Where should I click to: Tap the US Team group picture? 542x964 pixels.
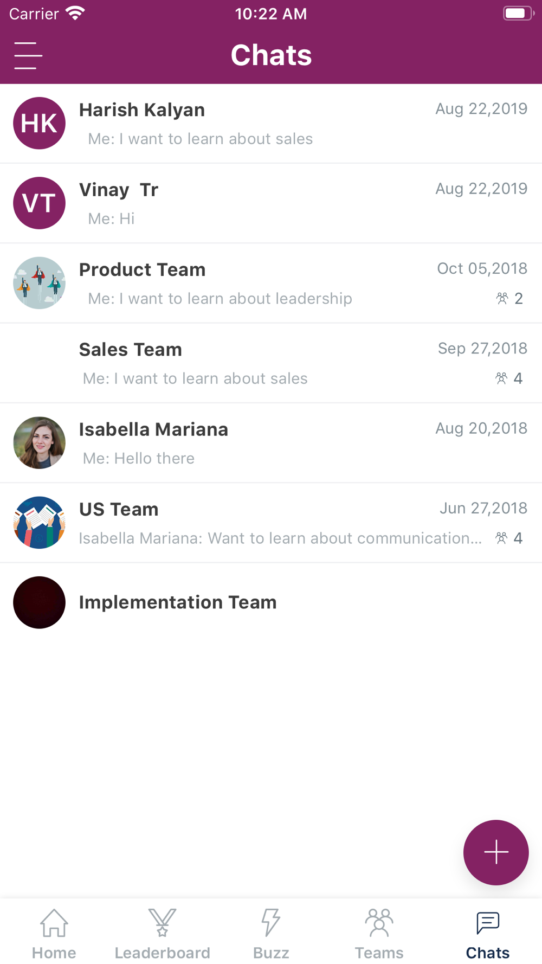[x=40, y=523]
